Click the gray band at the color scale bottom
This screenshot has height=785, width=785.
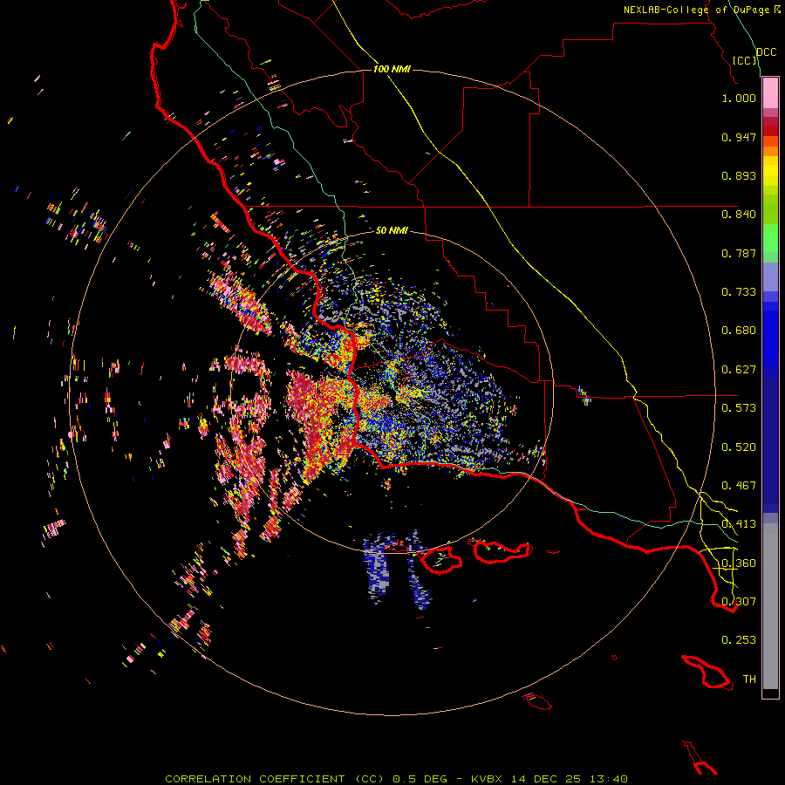pyautogui.click(x=770, y=606)
